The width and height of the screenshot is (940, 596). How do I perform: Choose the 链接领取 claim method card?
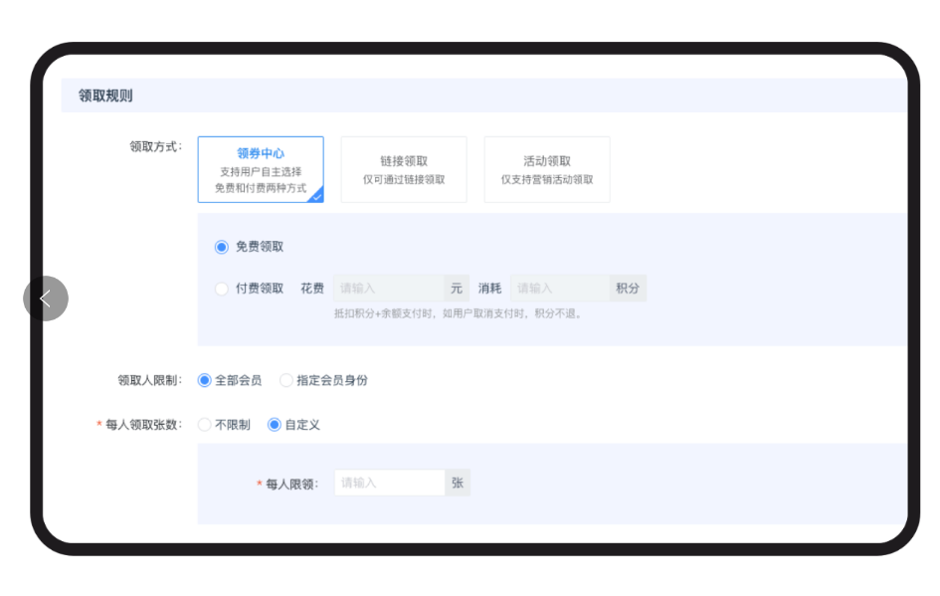[x=404, y=170]
